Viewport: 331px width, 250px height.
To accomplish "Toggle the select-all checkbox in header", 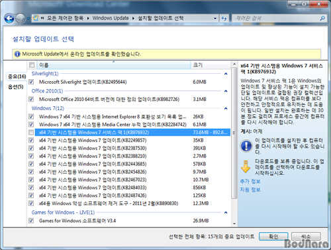I will coord(32,65).
